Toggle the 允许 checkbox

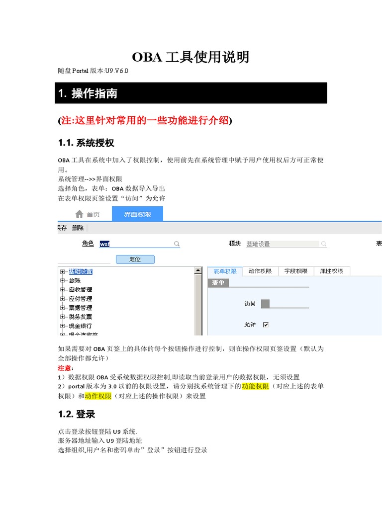click(266, 325)
